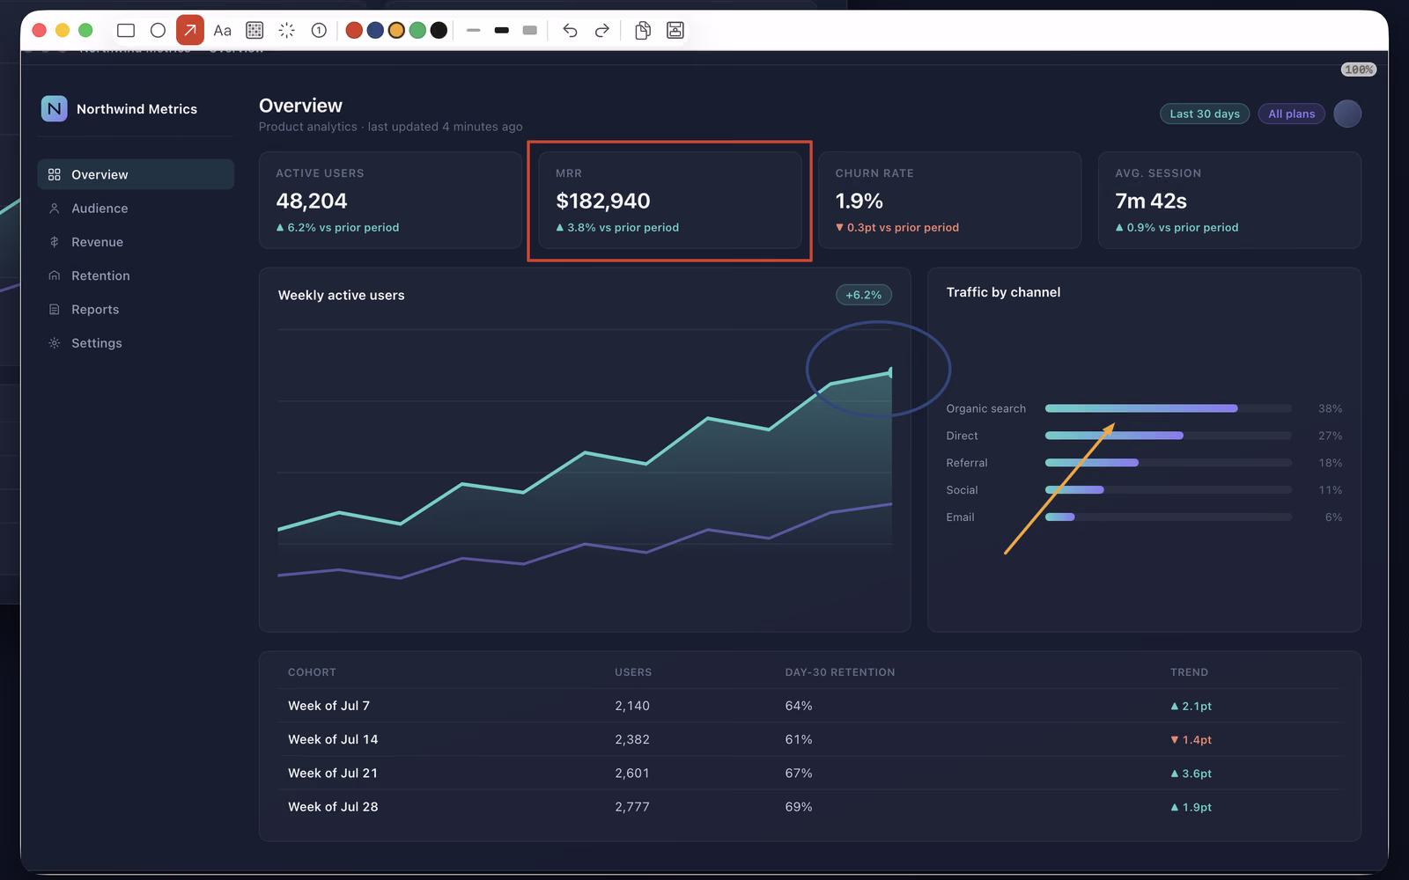Open Settings in the sidebar
This screenshot has height=880, width=1409.
pyautogui.click(x=136, y=343)
